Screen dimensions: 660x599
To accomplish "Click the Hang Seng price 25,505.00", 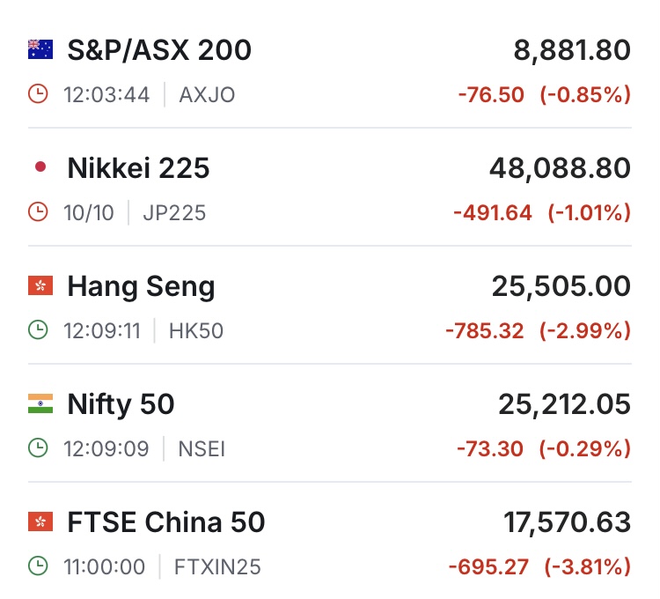I will [561, 286].
